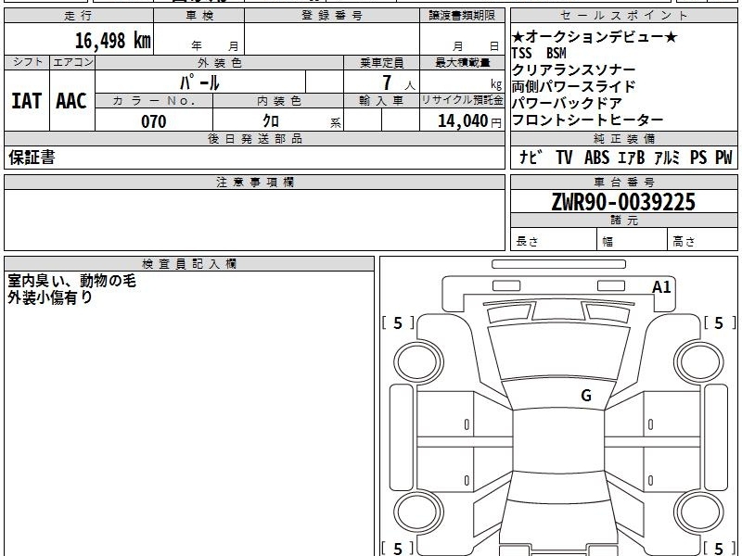This screenshot has height=556, width=742.
Task: Select the 保証書 entry
Action: [x=32, y=158]
